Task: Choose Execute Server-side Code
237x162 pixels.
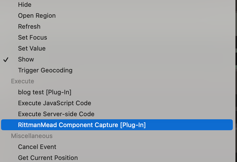Action: tap(56, 114)
